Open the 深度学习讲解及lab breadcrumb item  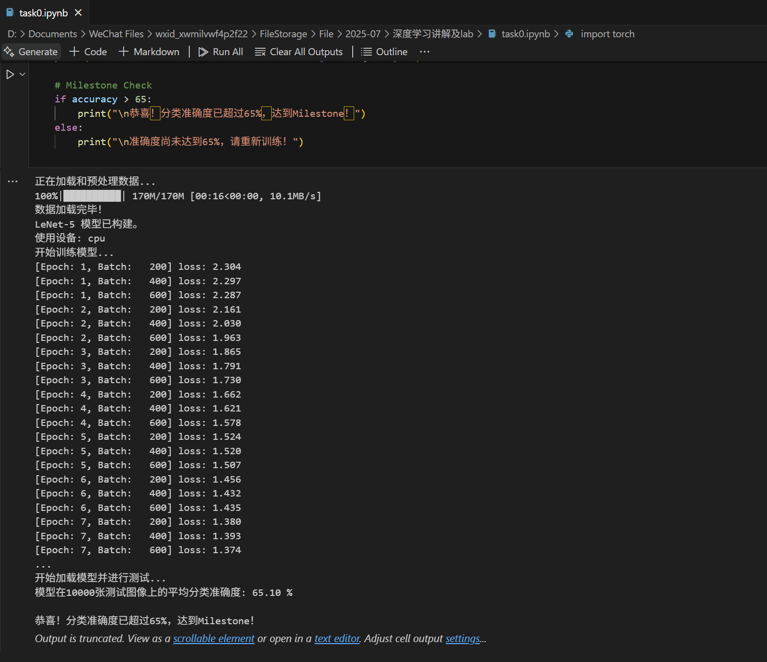point(433,34)
